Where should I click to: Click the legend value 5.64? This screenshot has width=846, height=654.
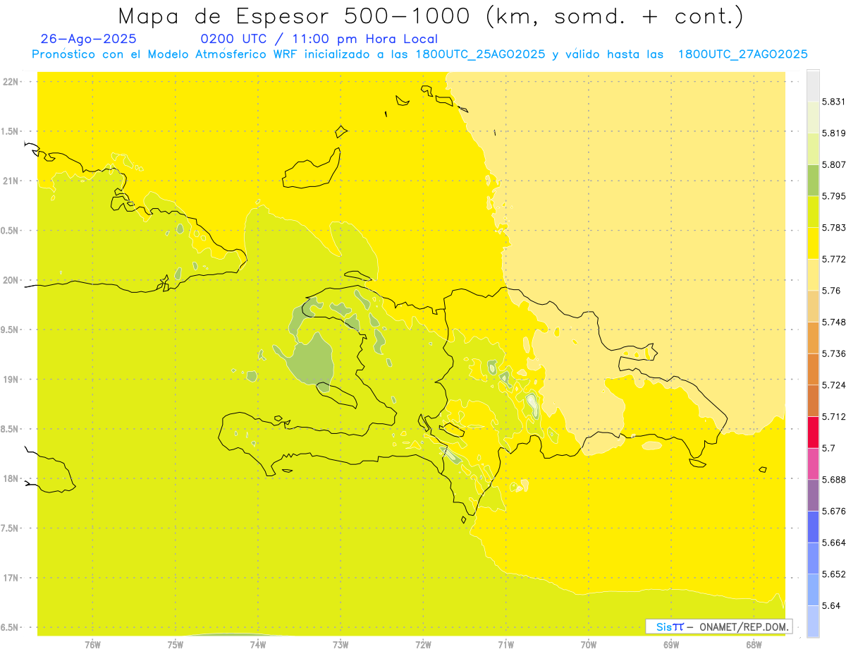point(831,605)
